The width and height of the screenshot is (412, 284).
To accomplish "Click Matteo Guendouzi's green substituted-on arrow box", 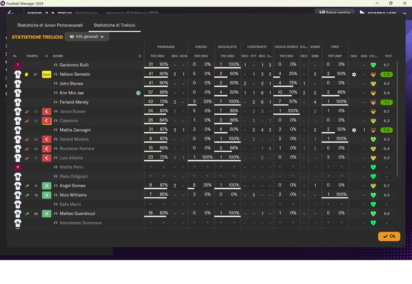I will [x=46, y=213].
